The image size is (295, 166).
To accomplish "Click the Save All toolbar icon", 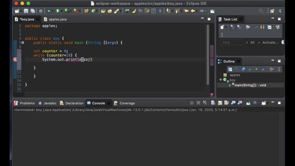I will coord(33,11).
